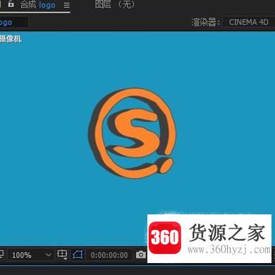Click the 0:00:00:00 current timecode
The width and height of the screenshot is (275, 275).
click(109, 255)
